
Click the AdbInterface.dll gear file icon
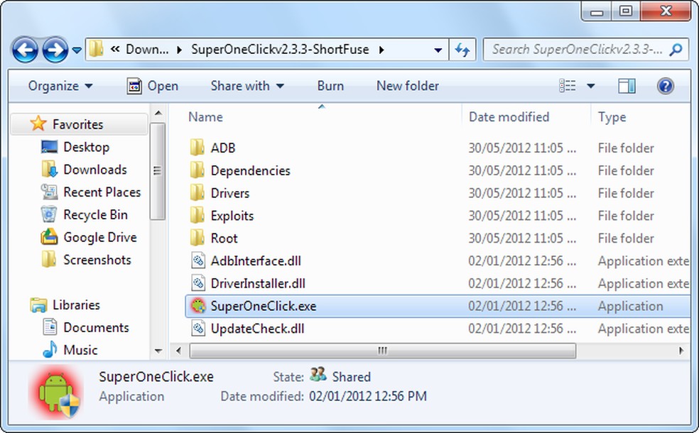pyautogui.click(x=198, y=261)
